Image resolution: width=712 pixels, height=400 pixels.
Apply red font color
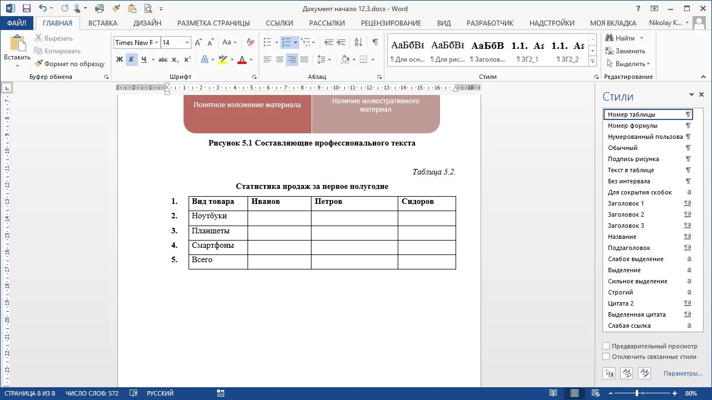[242, 59]
